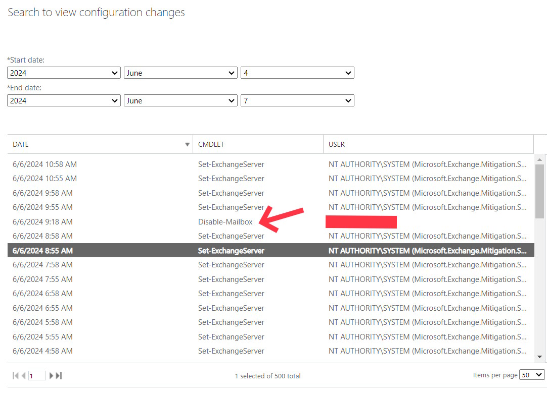Screen dimensions: 547x399
Task: Go to next page of results
Action: [52, 375]
